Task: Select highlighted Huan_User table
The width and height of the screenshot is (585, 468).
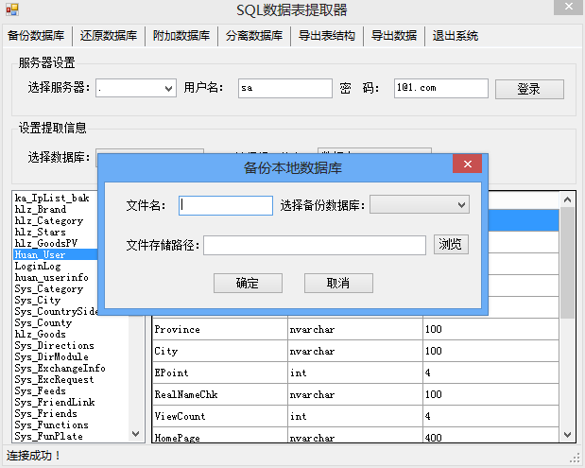Action: point(55,254)
